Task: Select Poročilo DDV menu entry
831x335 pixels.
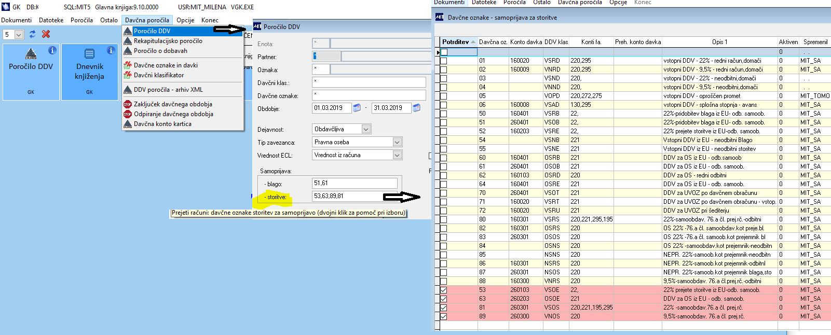Action: click(x=183, y=31)
